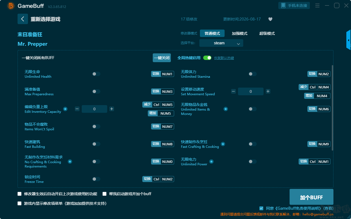Decrease the Edit Inventory Capacity value

pos(77,109)
